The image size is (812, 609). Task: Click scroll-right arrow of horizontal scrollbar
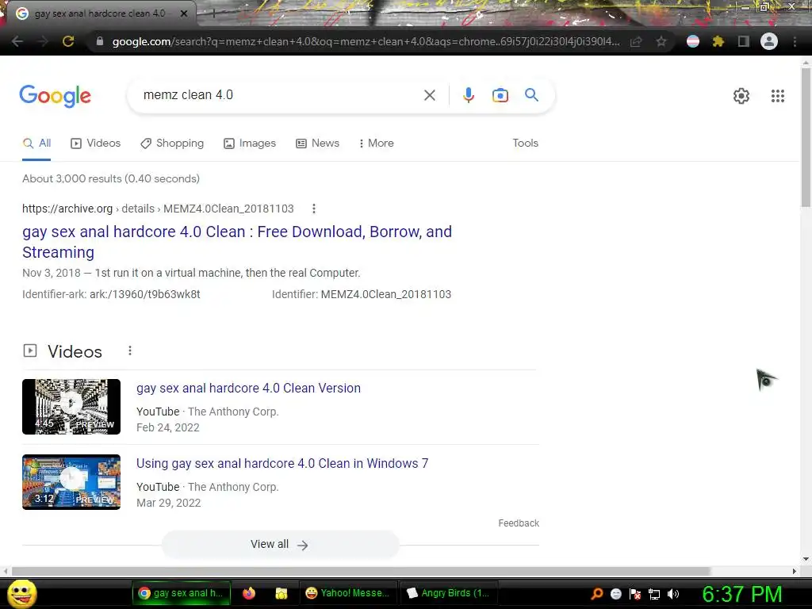[x=795, y=571]
